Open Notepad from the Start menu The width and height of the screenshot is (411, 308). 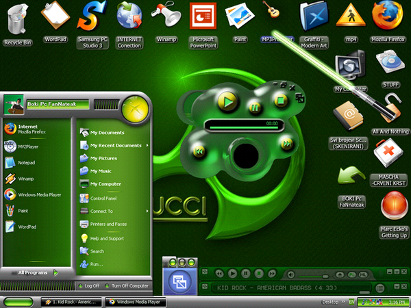tap(37, 163)
